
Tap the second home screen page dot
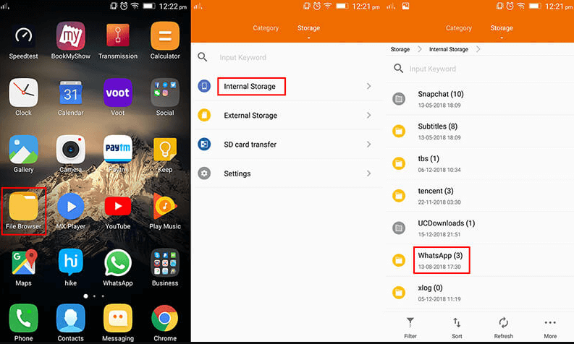(x=94, y=296)
